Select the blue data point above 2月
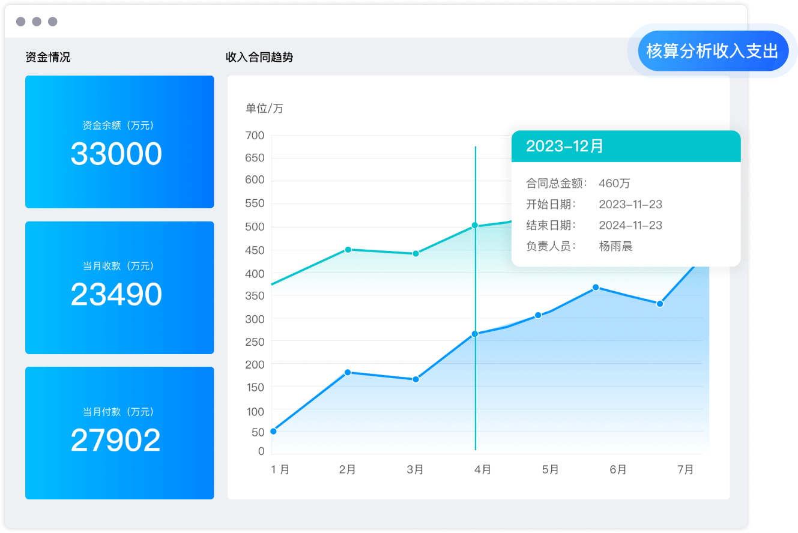This screenshot has height=533, width=798. 348,372
